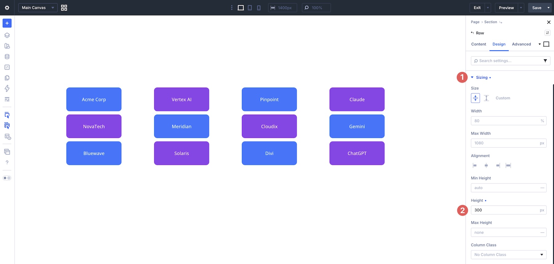The image size is (554, 264).
Task: Collapse the Sizing section
Action: pos(481,77)
